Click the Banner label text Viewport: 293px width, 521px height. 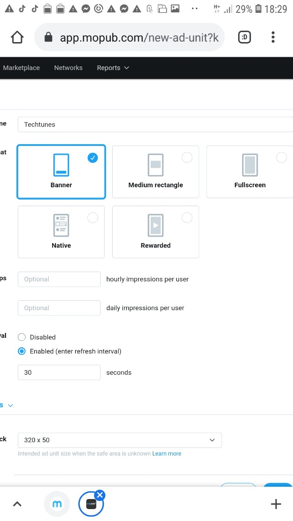(x=61, y=185)
